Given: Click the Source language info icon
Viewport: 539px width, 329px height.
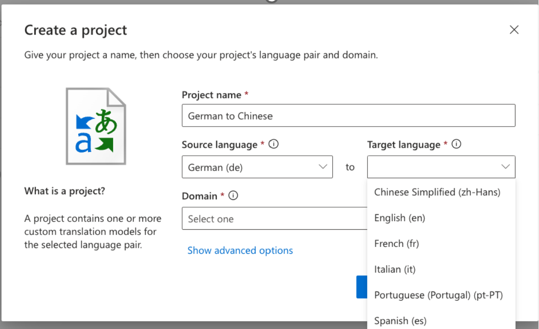Looking at the screenshot, I should (x=274, y=144).
